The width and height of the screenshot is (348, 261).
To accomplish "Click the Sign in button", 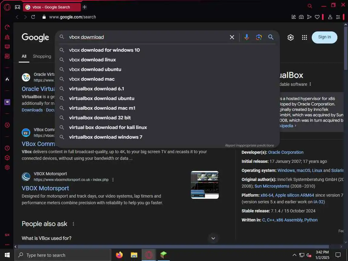I will [x=324, y=37].
